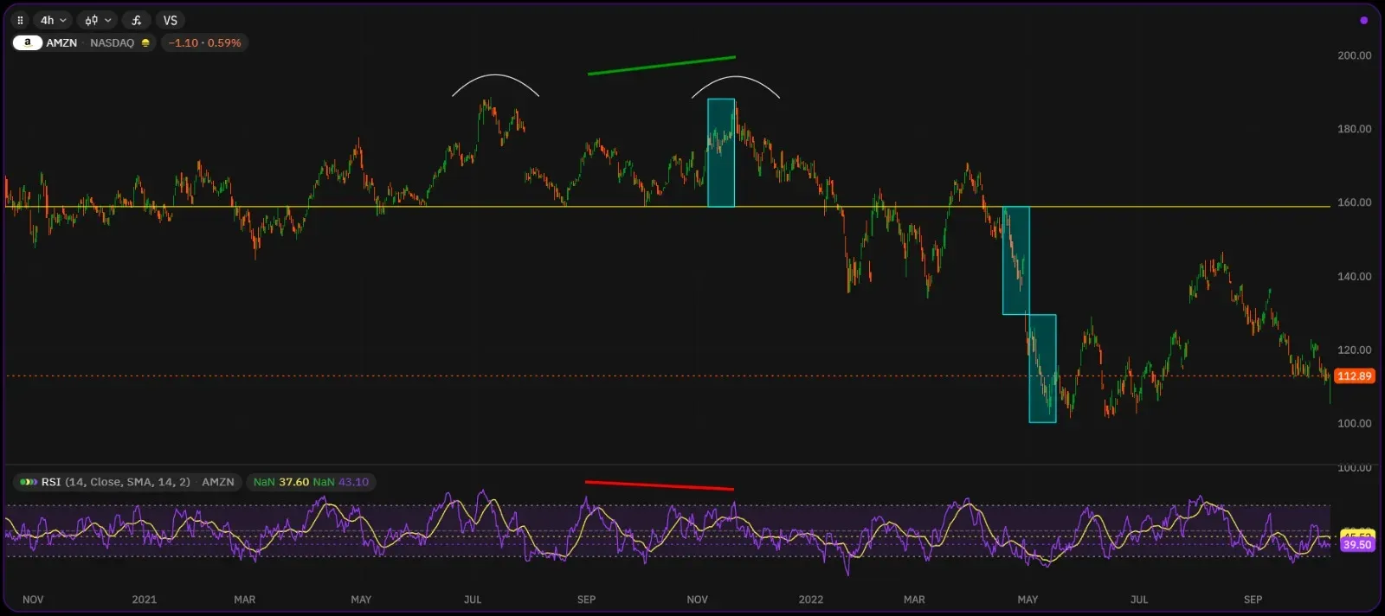The image size is (1385, 616).
Task: Click the Amazon logo icon
Action: (x=28, y=42)
